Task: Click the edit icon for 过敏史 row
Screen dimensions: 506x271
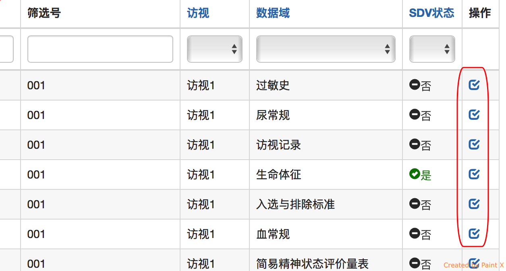Action: tap(474, 85)
